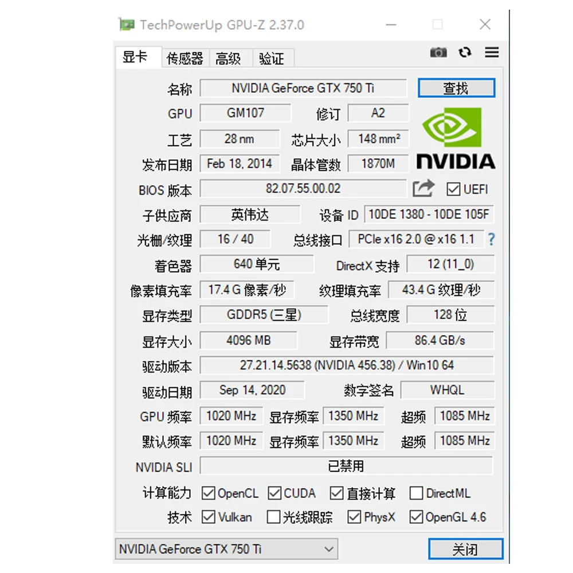This screenshot has width=573, height=573.
Task: Toggle the OpenCL checkbox
Action: coord(209,493)
